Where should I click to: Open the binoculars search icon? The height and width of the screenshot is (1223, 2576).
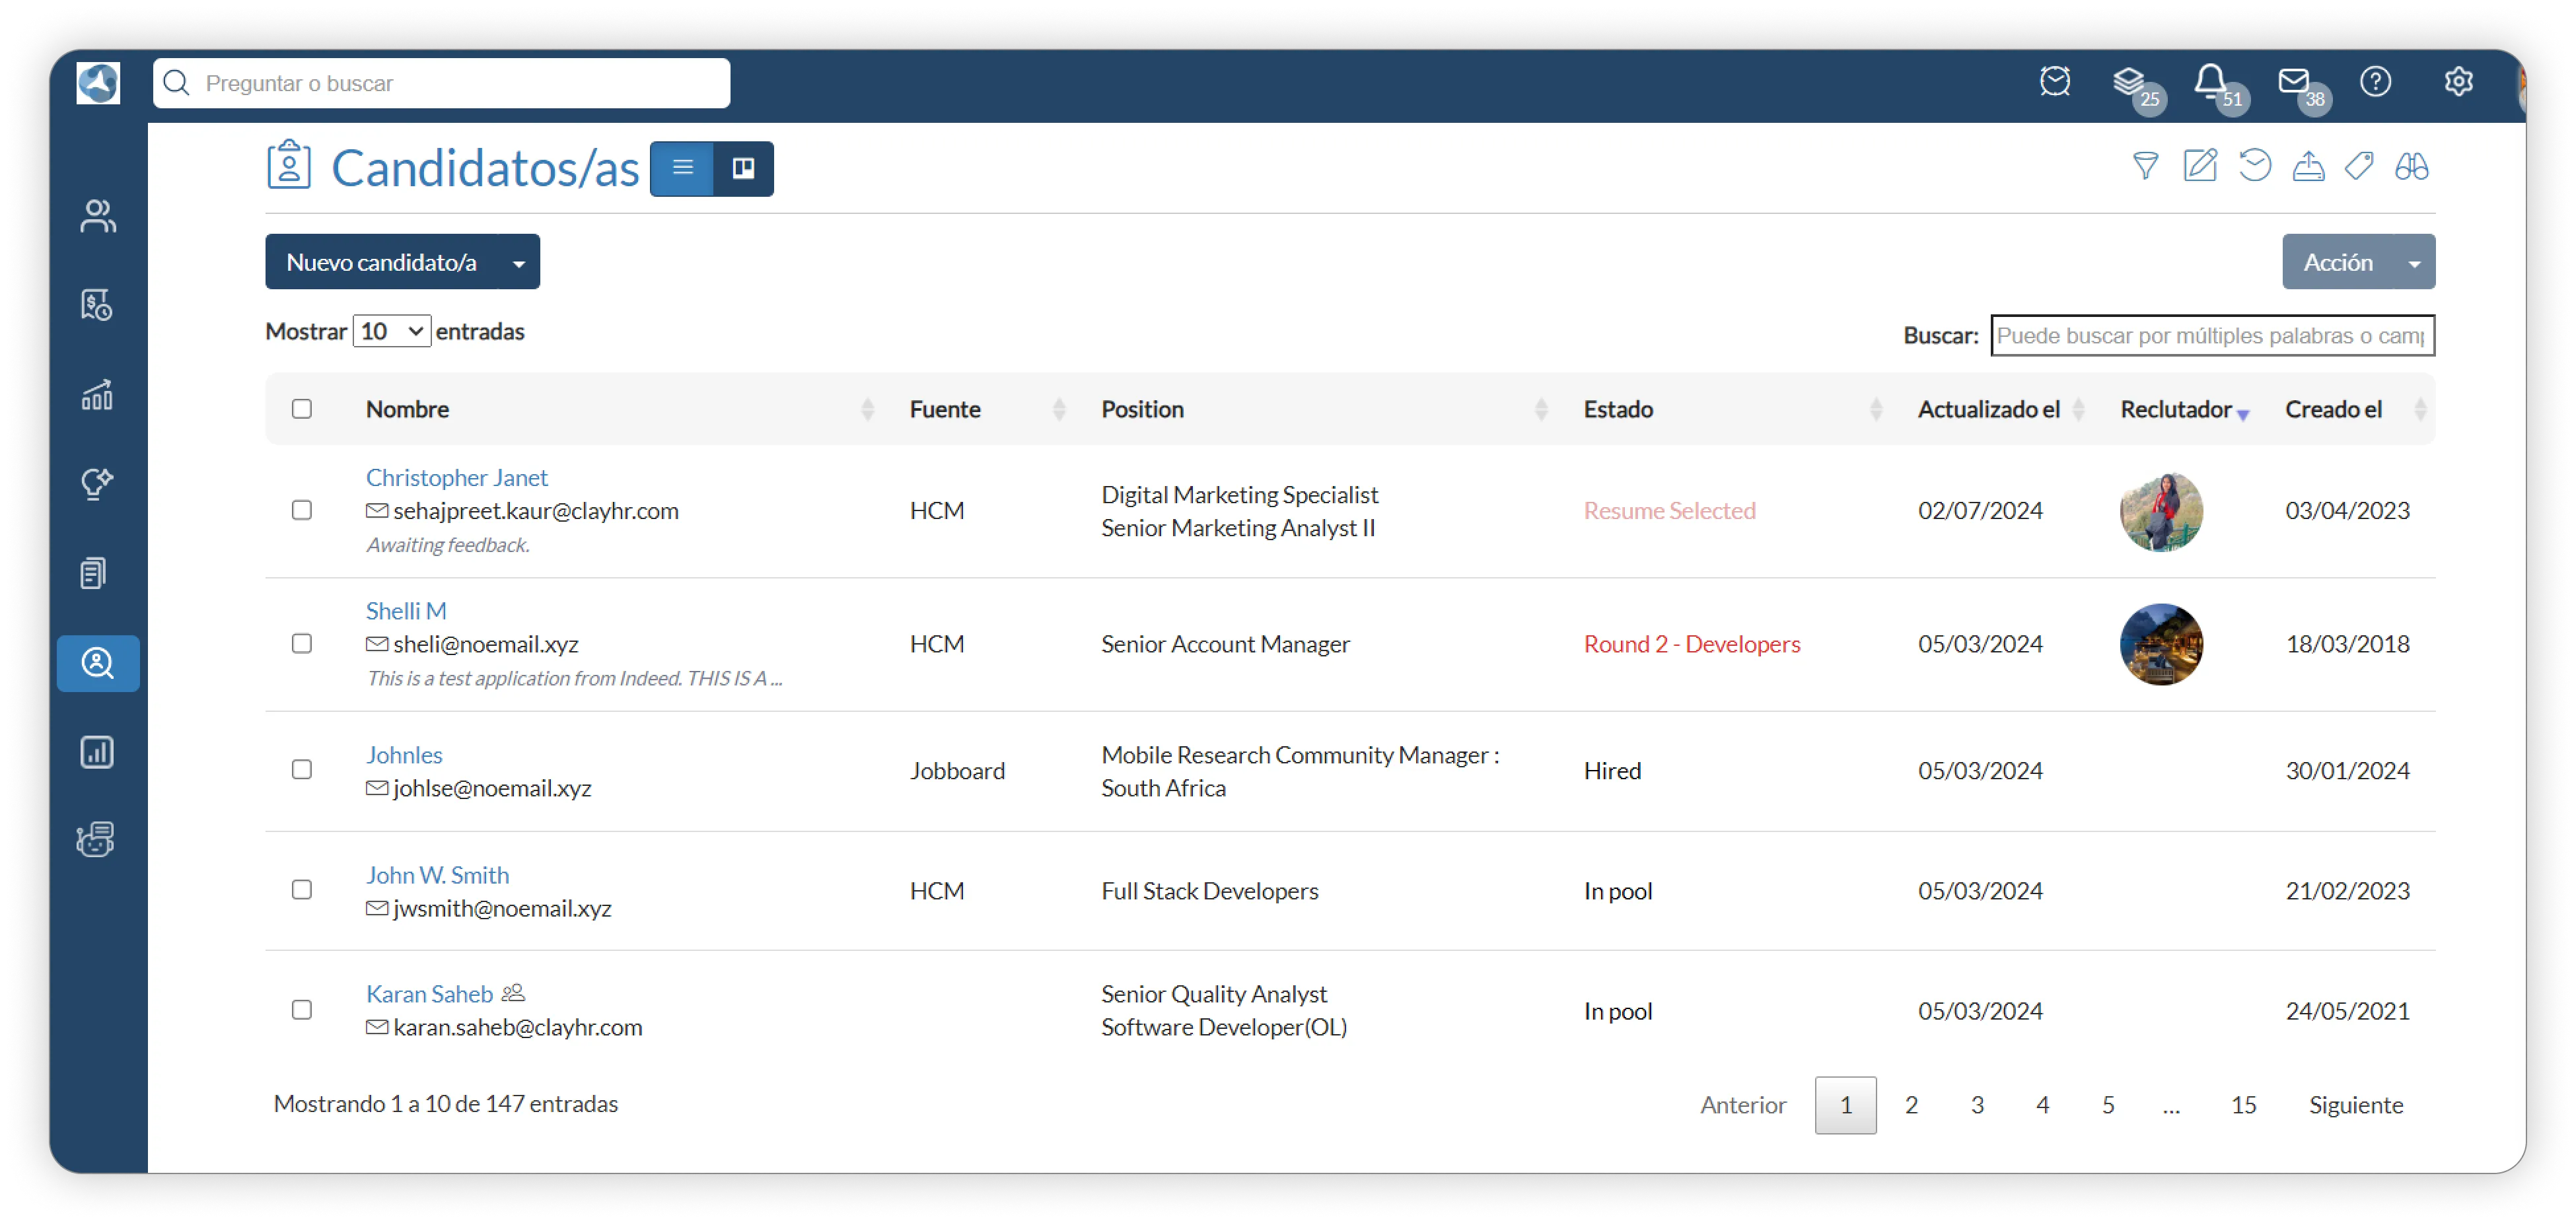click(2411, 165)
